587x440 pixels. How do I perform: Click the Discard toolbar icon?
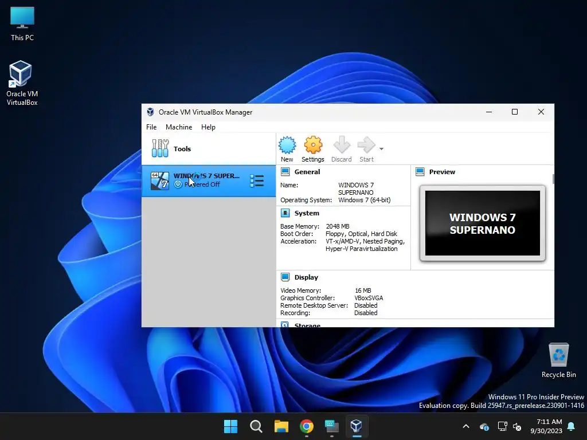342,149
